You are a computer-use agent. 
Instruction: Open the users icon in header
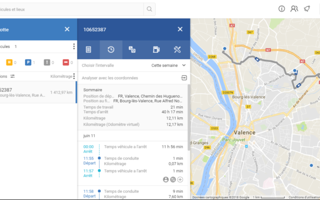pos(294,9)
